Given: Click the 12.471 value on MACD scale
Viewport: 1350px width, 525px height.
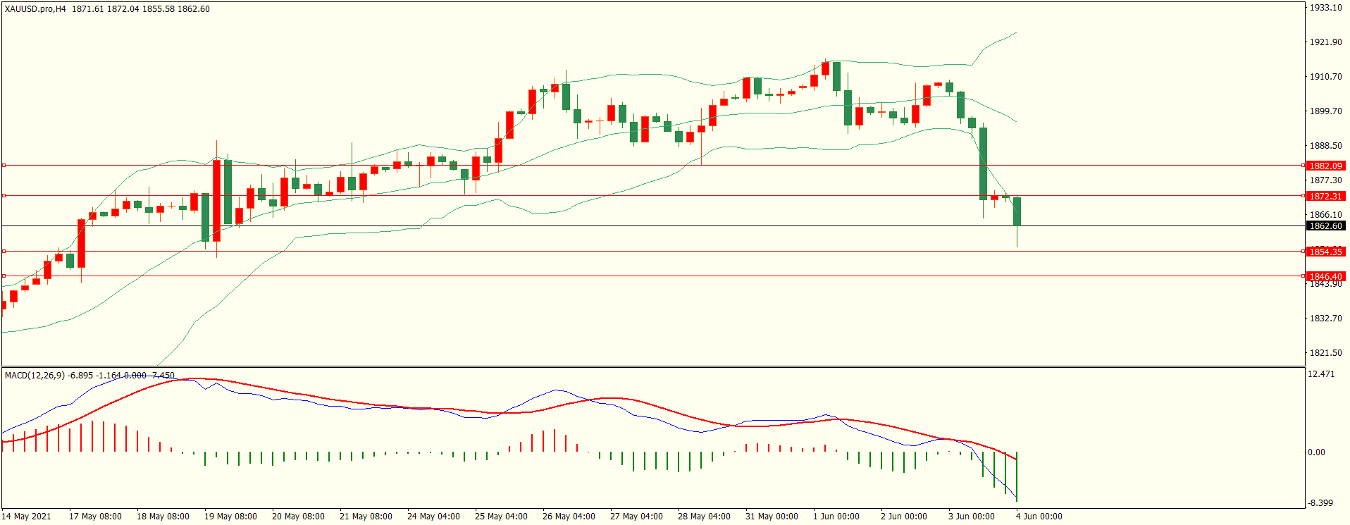Looking at the screenshot, I should coord(1321,374).
